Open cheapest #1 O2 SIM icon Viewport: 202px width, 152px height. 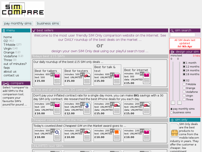point(57,135)
